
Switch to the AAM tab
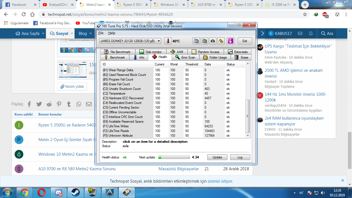(x=177, y=52)
